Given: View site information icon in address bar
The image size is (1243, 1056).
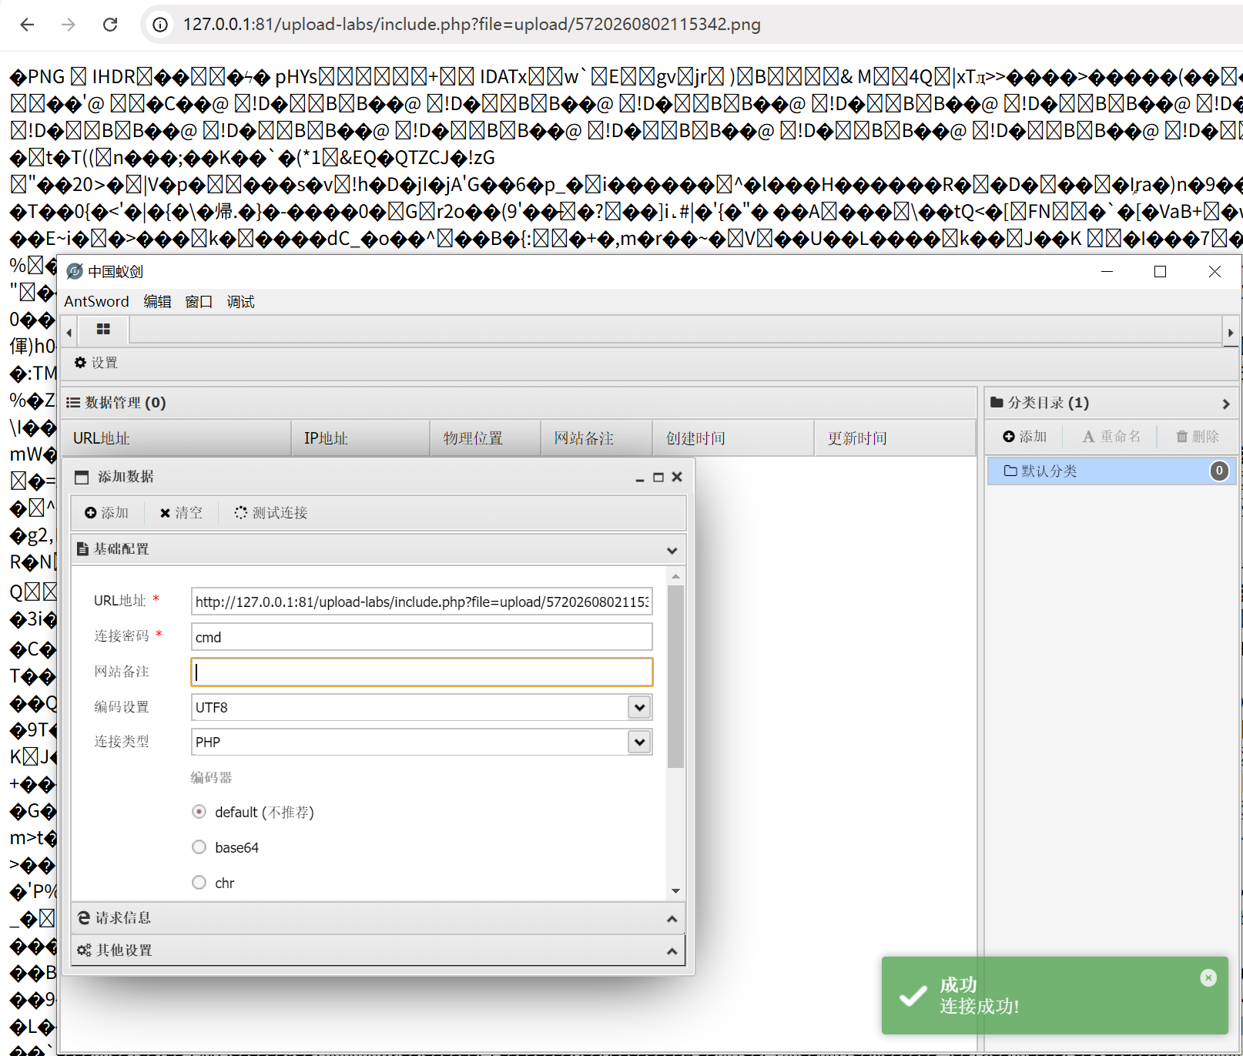Looking at the screenshot, I should pyautogui.click(x=160, y=25).
